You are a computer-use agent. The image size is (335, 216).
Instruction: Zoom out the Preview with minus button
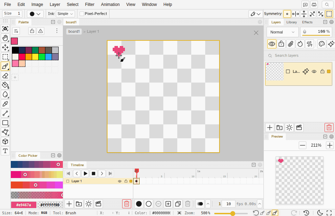pos(303,145)
